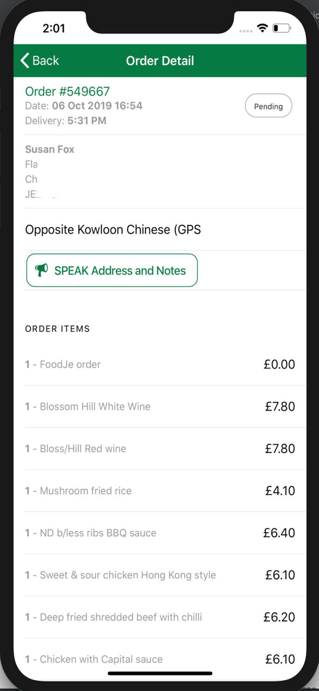Image resolution: width=319 pixels, height=691 pixels.
Task: Tap the cellular signal dots indicator
Action: 246,29
